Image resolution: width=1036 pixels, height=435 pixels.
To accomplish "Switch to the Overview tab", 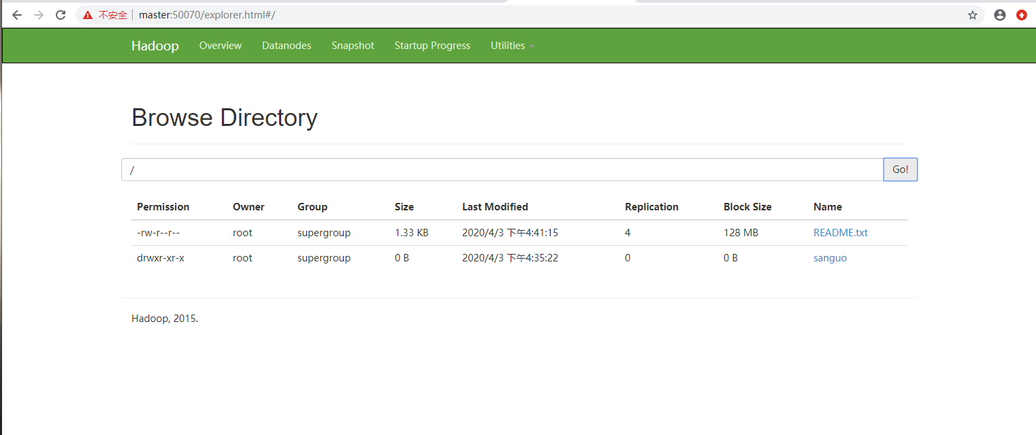I will point(221,46).
